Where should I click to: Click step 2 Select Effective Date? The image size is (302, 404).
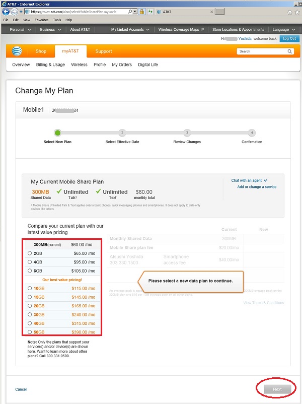click(x=122, y=133)
